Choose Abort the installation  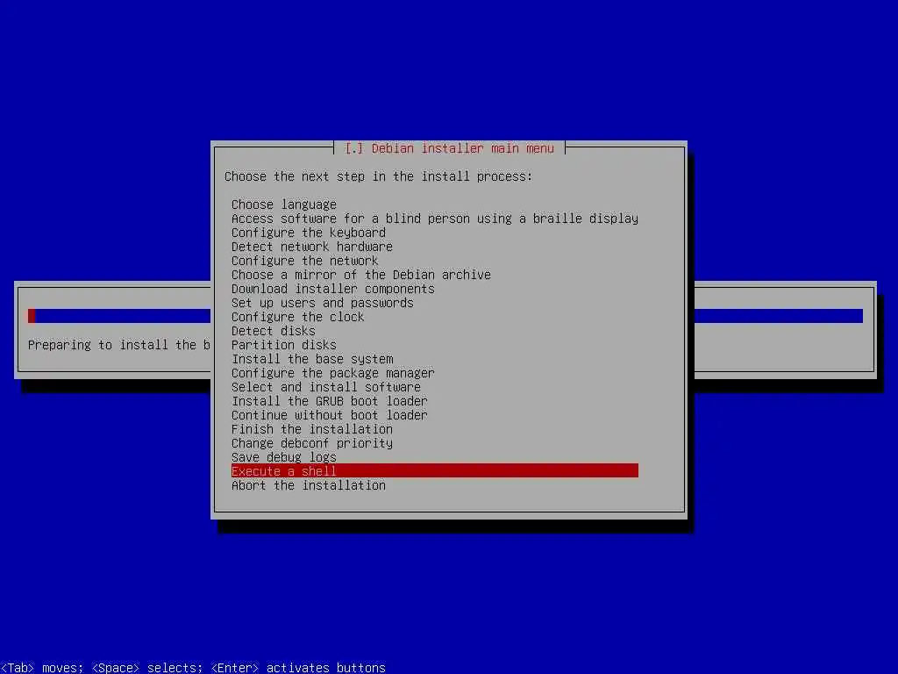pyautogui.click(x=435, y=485)
